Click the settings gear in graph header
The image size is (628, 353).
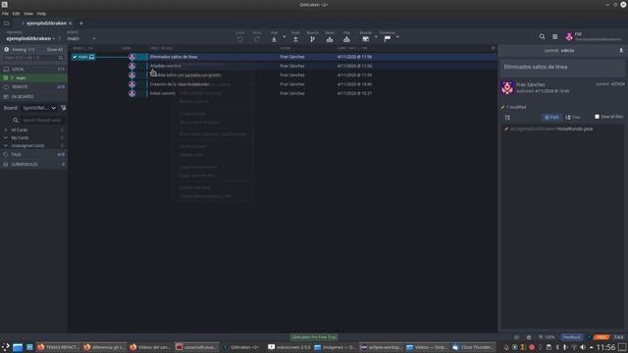coord(493,48)
